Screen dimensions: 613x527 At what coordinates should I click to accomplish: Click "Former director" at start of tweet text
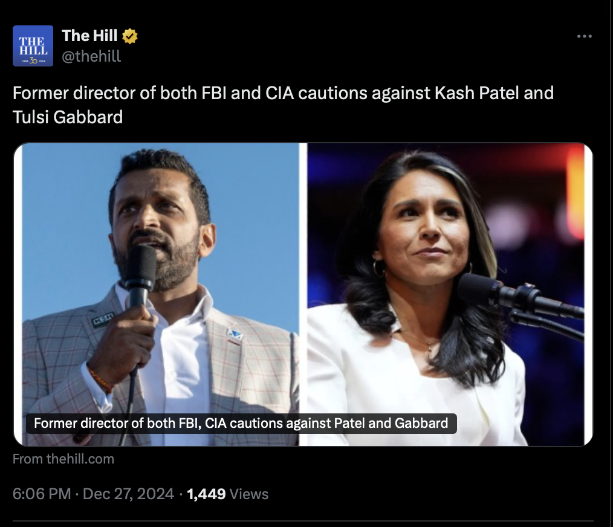click(59, 94)
